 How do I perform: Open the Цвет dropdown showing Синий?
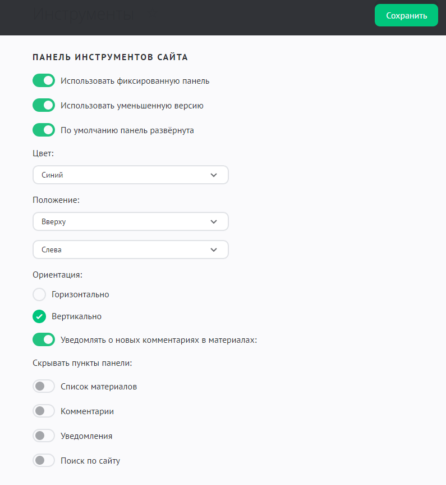tap(130, 175)
